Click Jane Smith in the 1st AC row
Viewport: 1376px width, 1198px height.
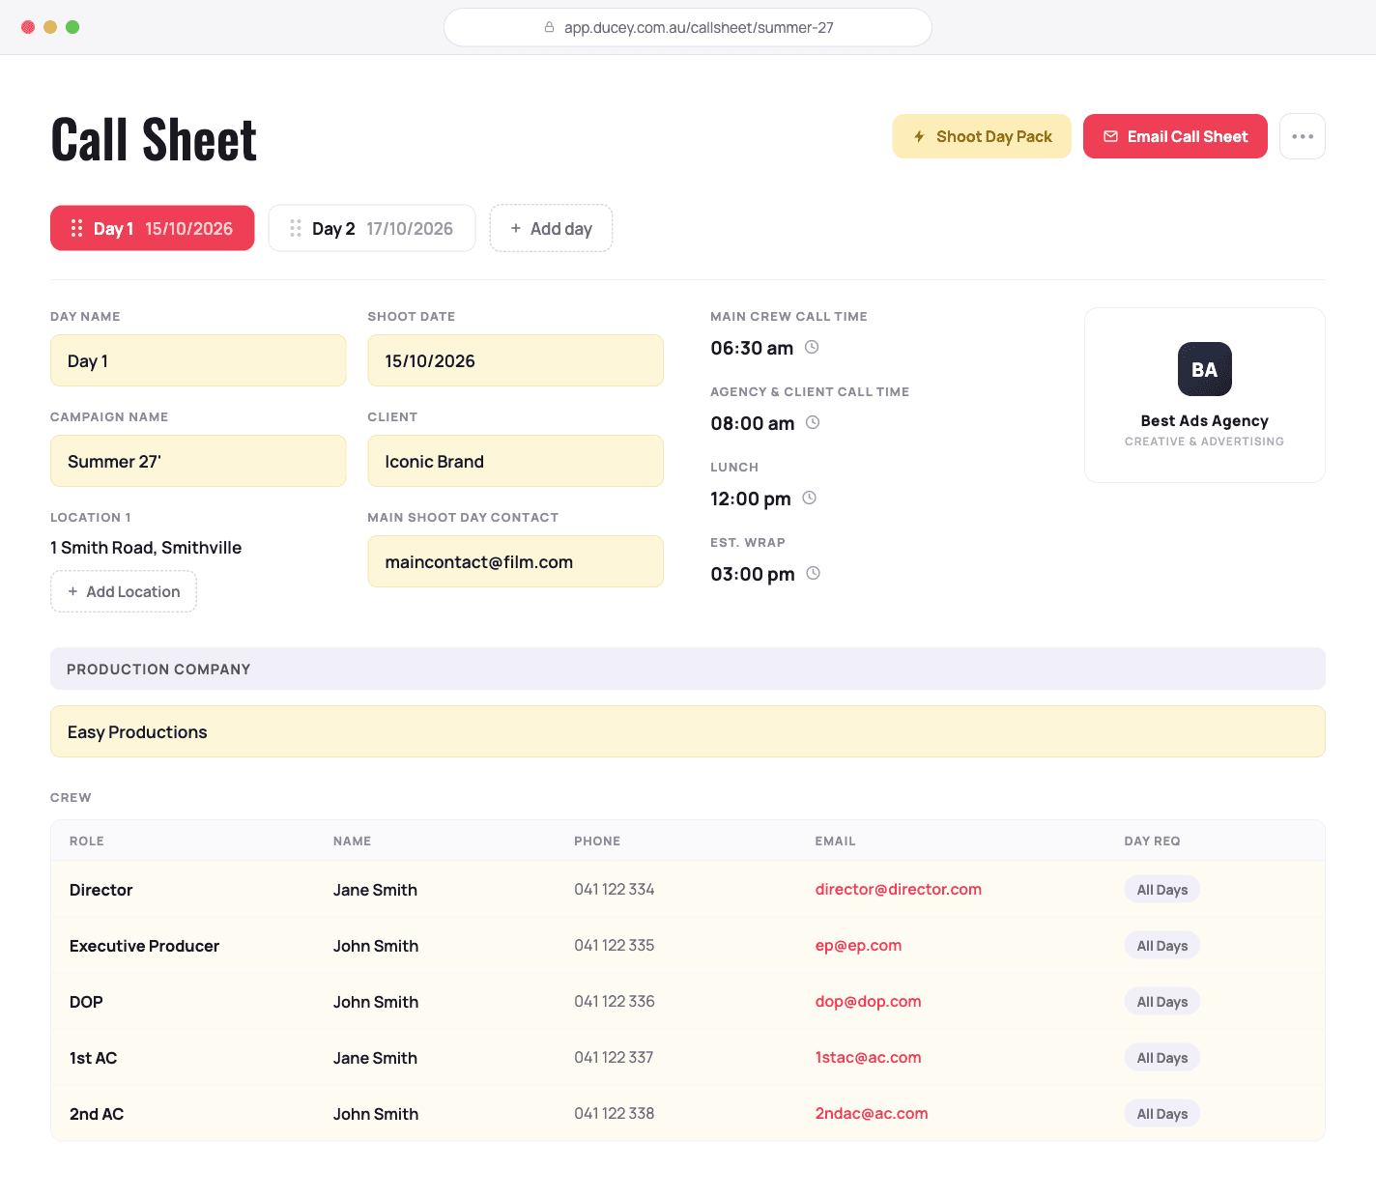pos(375,1058)
